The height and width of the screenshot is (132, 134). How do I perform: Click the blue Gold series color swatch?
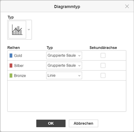pyautogui.click(x=11, y=55)
